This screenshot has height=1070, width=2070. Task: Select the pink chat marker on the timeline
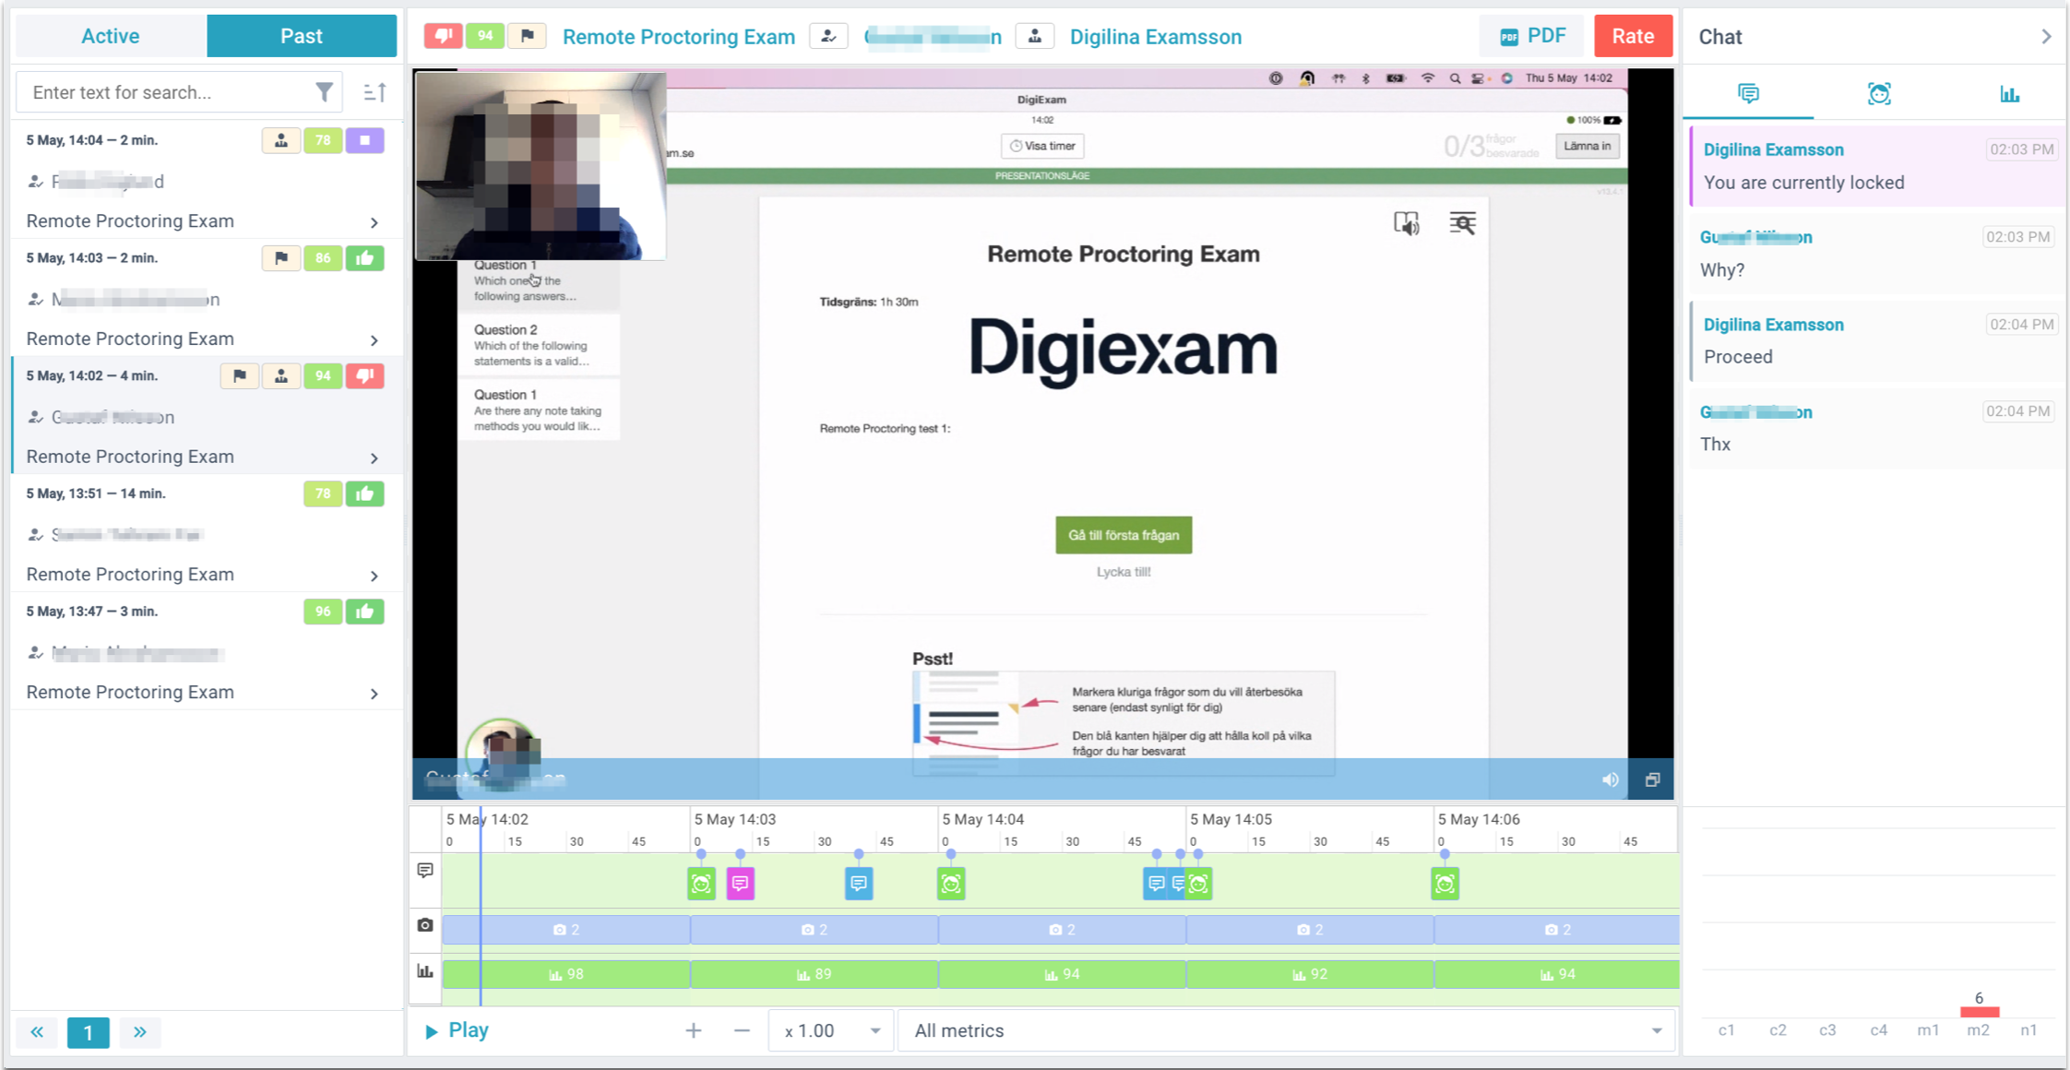tap(740, 884)
